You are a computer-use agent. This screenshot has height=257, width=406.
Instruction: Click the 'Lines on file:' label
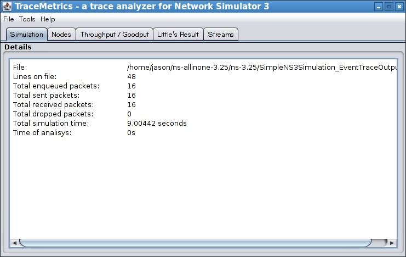(x=35, y=76)
